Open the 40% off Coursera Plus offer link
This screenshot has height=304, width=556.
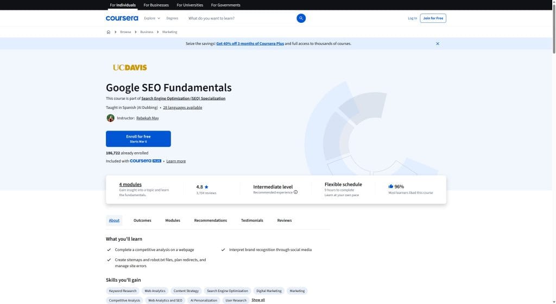coord(250,43)
